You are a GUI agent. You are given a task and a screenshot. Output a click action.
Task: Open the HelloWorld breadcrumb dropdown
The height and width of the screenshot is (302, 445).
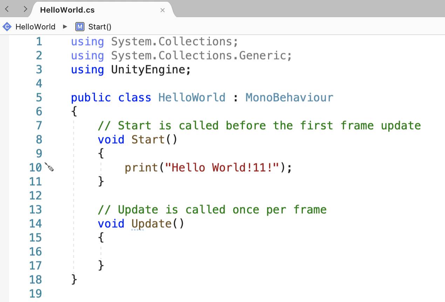(35, 27)
